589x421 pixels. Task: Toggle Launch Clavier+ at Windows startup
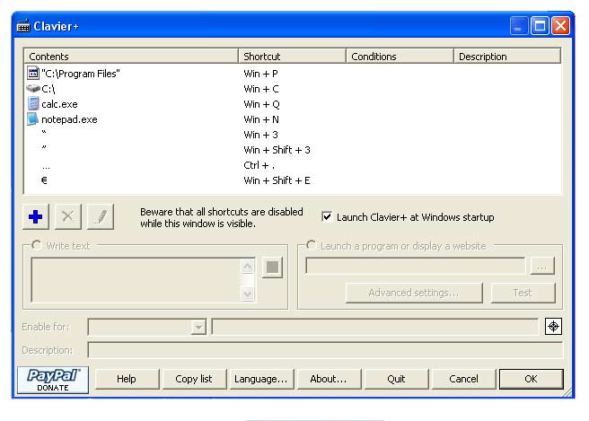(328, 217)
